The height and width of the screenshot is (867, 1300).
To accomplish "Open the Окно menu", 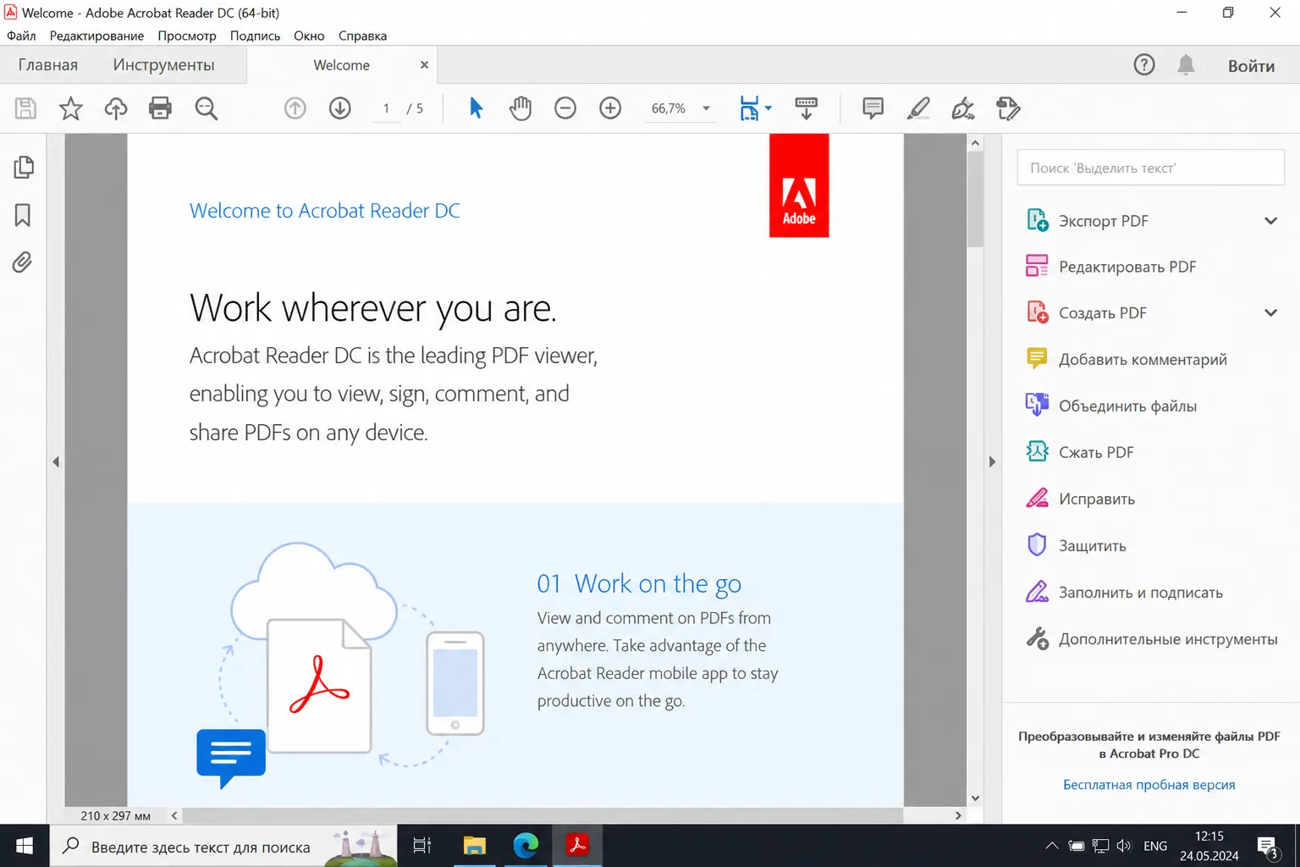I will (309, 36).
